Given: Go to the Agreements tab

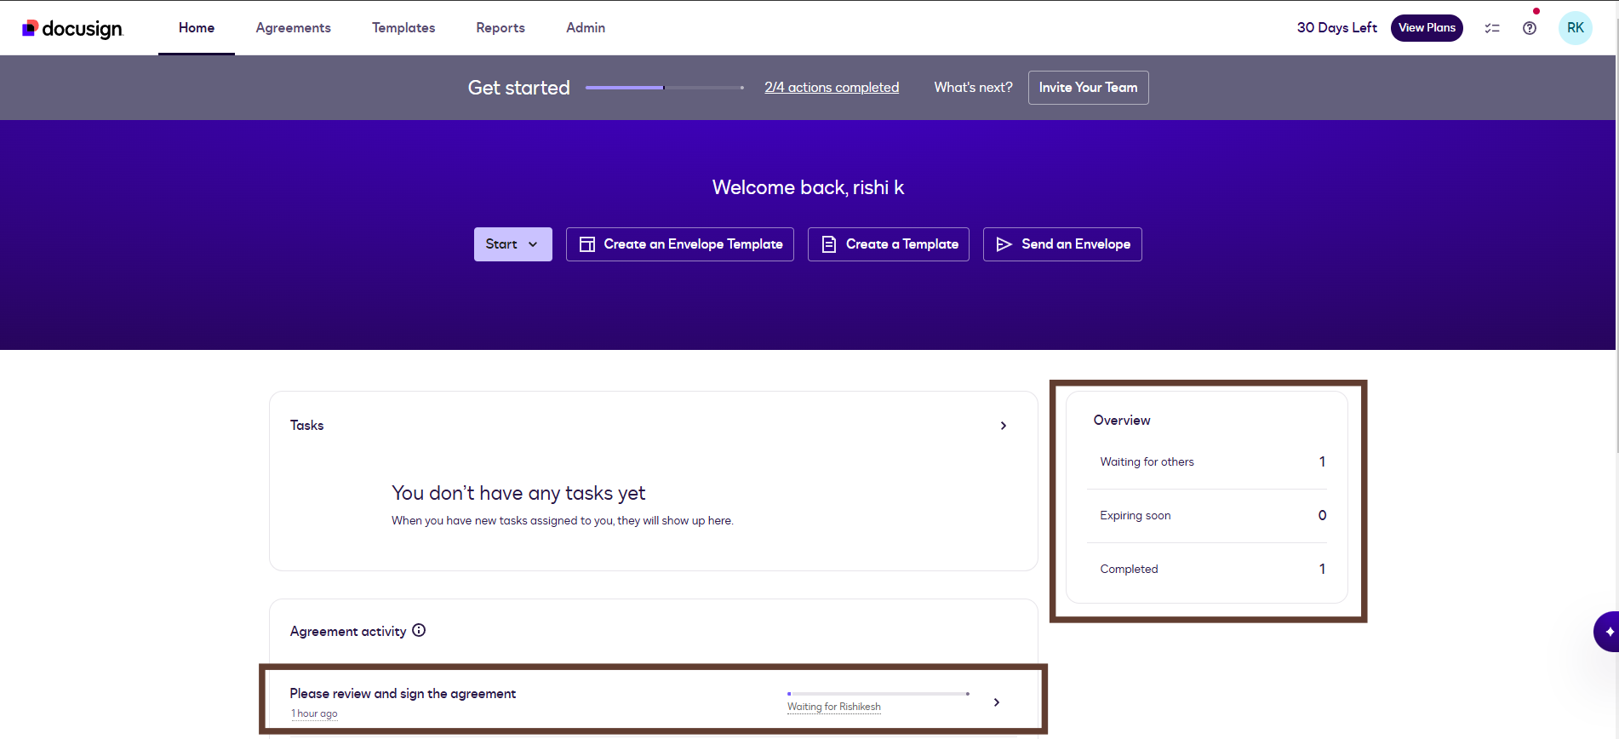Looking at the screenshot, I should pos(293,28).
